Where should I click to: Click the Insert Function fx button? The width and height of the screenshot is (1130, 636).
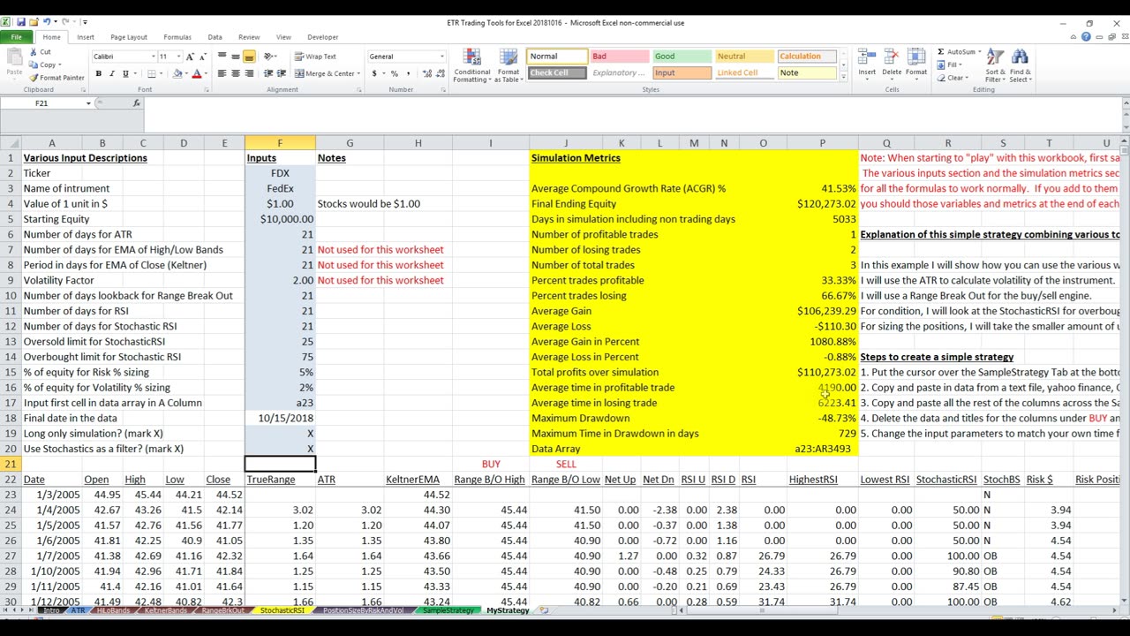136,103
